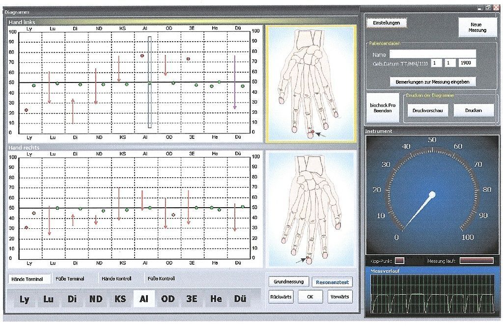Image resolution: width=503 pixels, height=326 pixels.
Task: Activate the Resonanztest button
Action: (333, 282)
